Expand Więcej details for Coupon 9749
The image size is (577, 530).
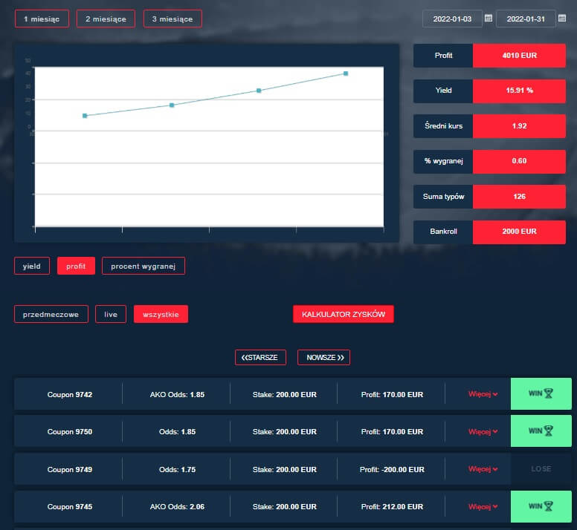tap(483, 469)
